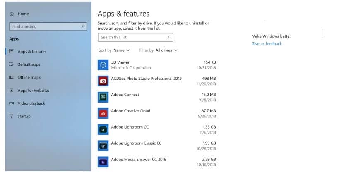This screenshot has height=179, width=339.
Task: Click the Default apps sidebar icon
Action: pos(11,64)
